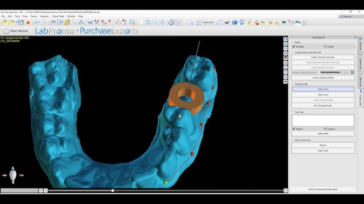This screenshot has height=204, width=364.
Task: Open the Implants menu
Action: [x=45, y=16]
